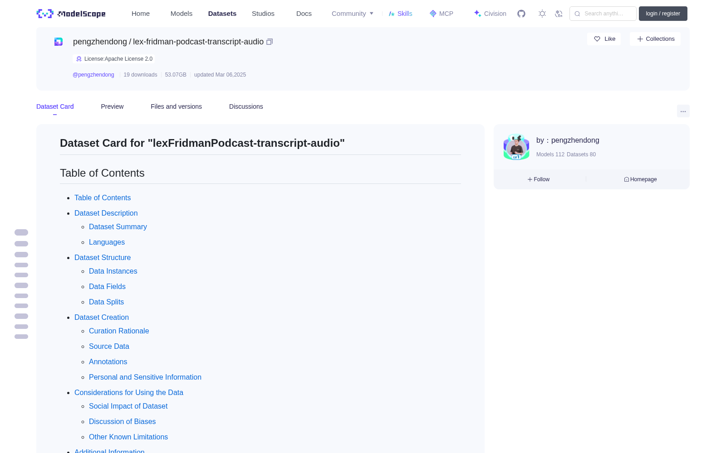Open the MCP page
This screenshot has width=726, height=453.
coord(441,14)
